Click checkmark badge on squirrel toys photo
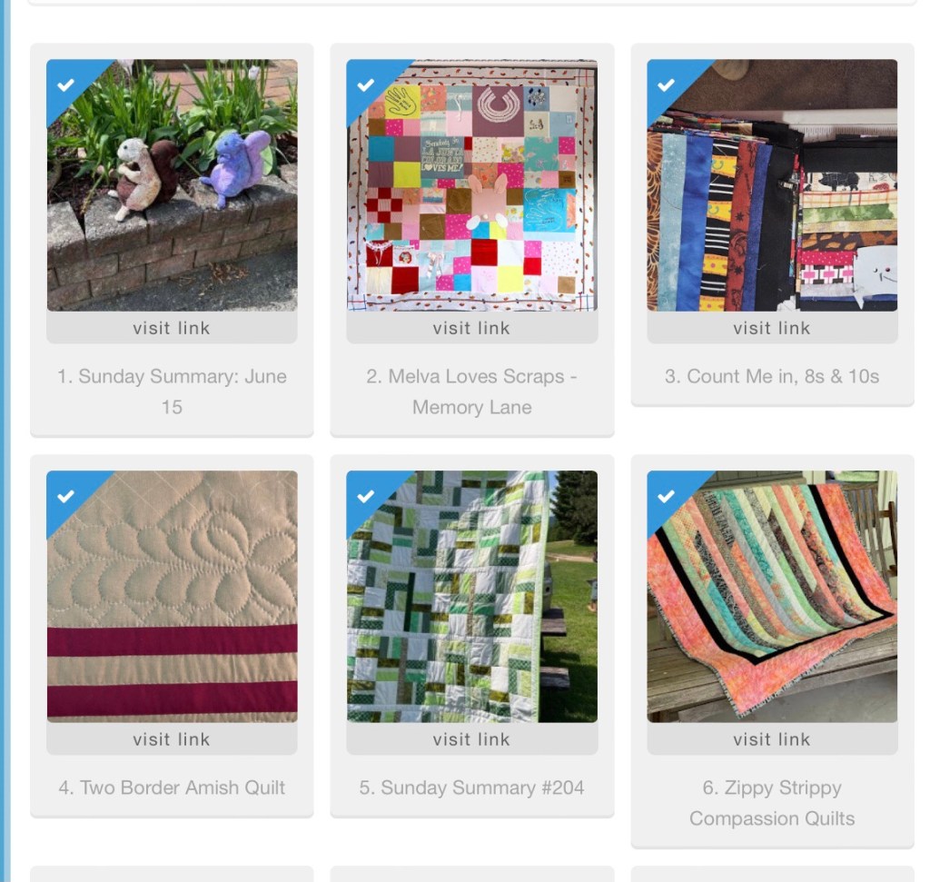 pyautogui.click(x=65, y=84)
